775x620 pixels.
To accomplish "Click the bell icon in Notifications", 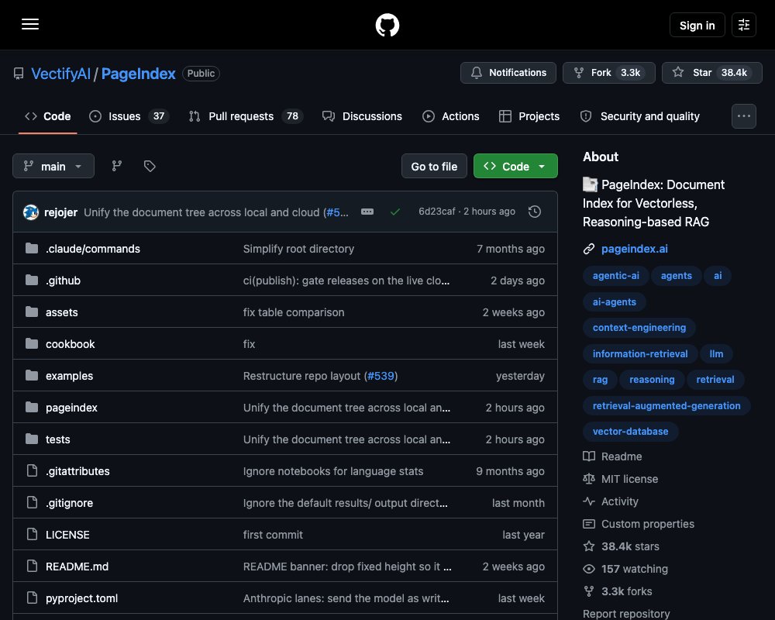I will pyautogui.click(x=477, y=73).
